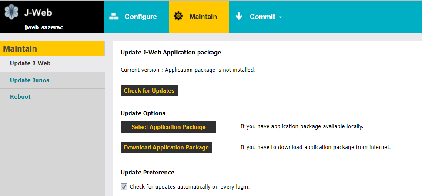Click the Maintain gear icon

click(178, 17)
